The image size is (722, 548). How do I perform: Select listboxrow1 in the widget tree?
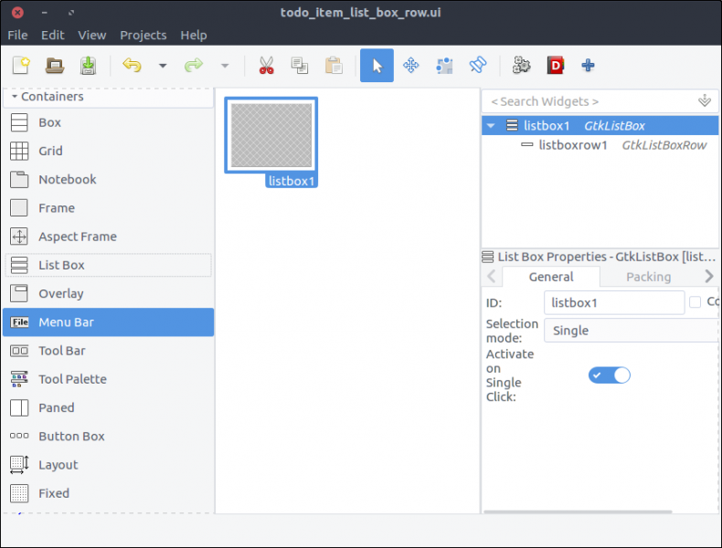(x=573, y=145)
